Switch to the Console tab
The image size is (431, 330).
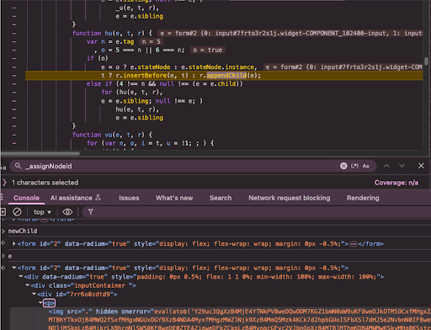click(x=26, y=198)
